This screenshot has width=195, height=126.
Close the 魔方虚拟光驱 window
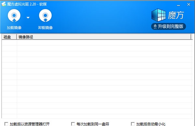click(189, 5)
